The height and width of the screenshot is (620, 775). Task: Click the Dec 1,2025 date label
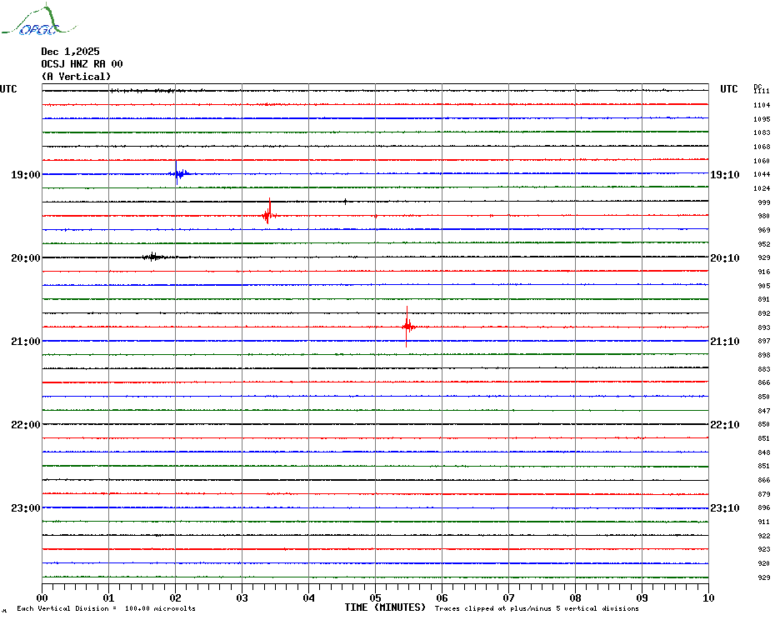[x=70, y=52]
